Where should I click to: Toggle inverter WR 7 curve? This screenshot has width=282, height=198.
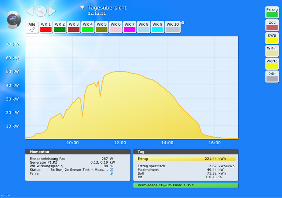[129, 27]
